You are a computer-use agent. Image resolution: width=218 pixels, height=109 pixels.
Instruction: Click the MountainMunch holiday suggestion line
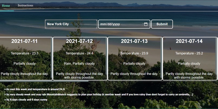pos(99,94)
